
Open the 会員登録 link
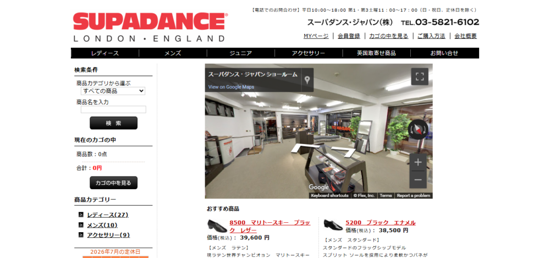click(x=349, y=36)
